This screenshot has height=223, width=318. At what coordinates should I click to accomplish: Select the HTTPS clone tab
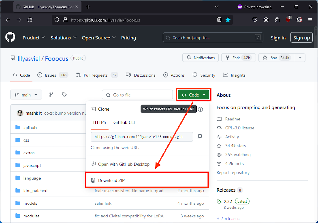point(100,122)
